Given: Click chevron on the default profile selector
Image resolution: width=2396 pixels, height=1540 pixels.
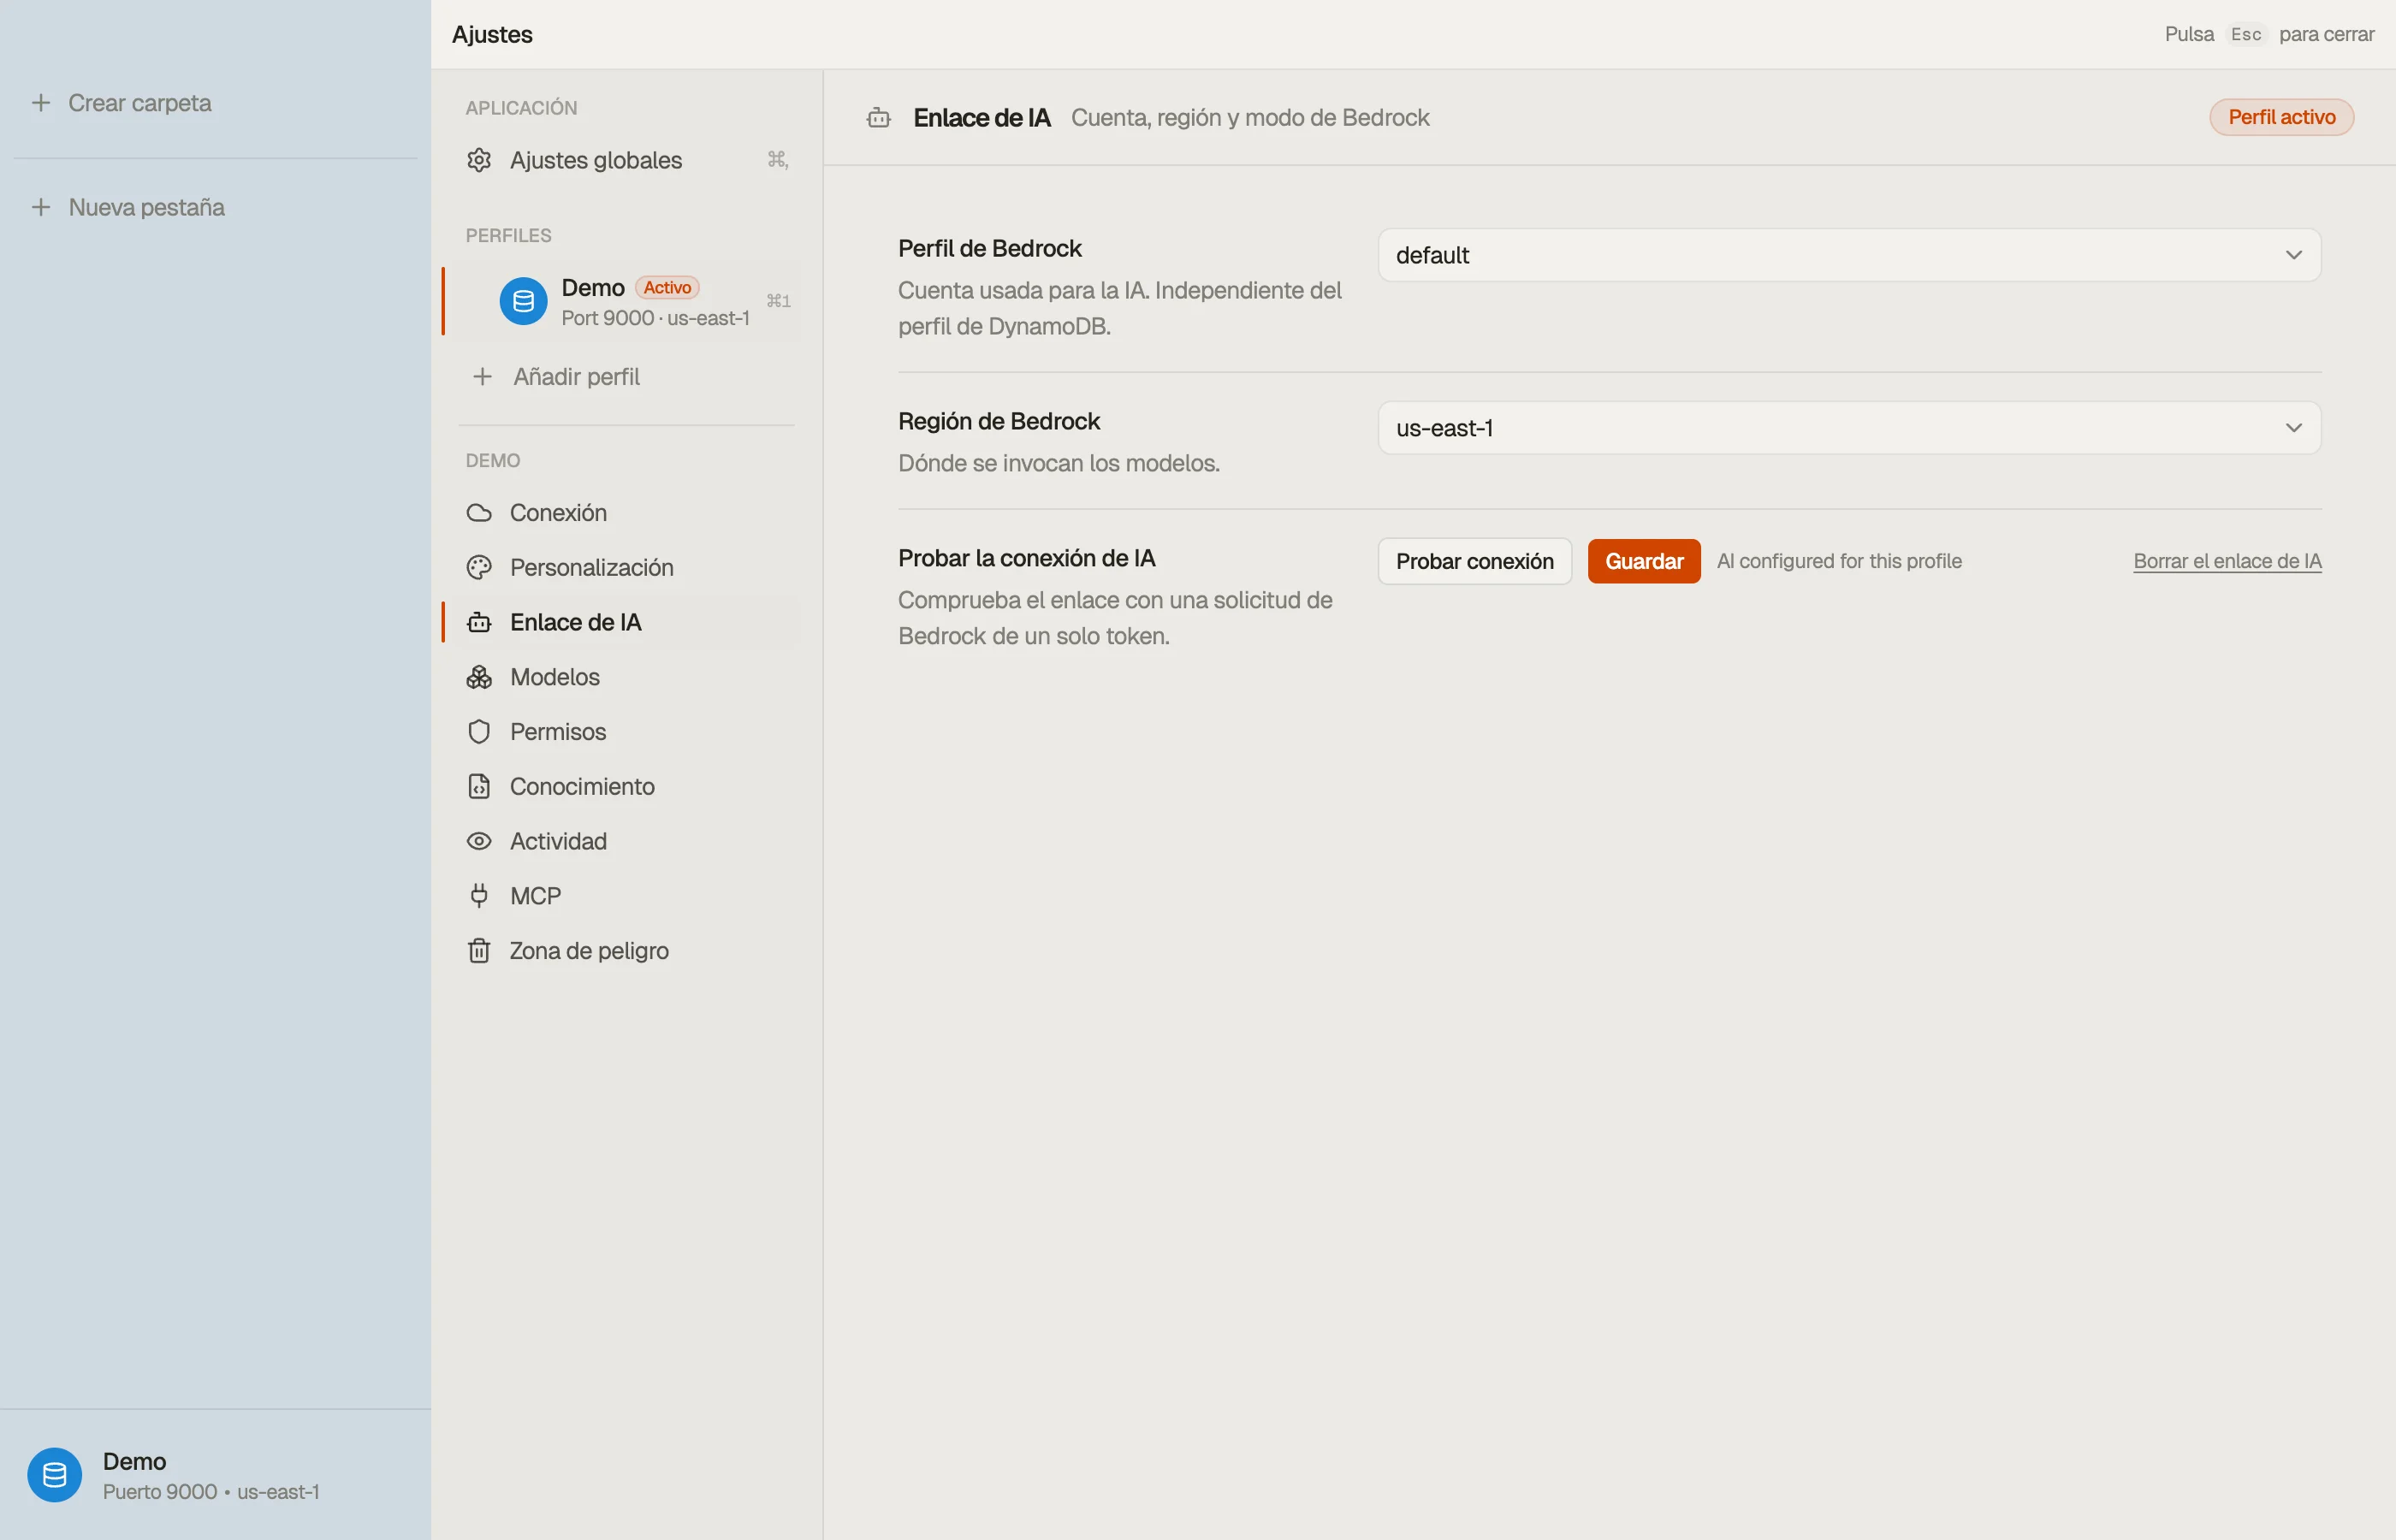Looking at the screenshot, I should point(2293,255).
